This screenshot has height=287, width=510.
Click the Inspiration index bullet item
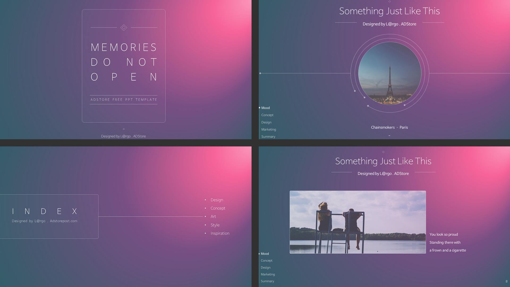(220, 233)
